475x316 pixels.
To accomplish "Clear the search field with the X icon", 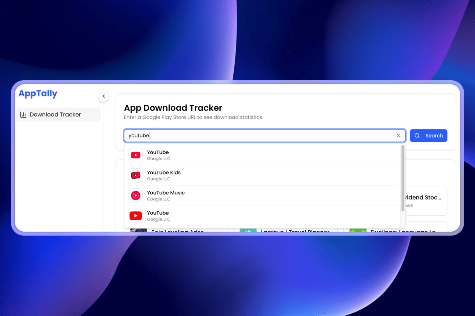I will coord(398,135).
